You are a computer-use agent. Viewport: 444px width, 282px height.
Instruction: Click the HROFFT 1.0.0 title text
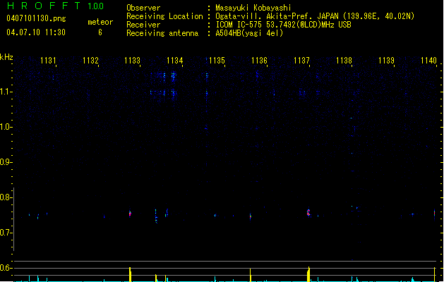click(x=55, y=6)
